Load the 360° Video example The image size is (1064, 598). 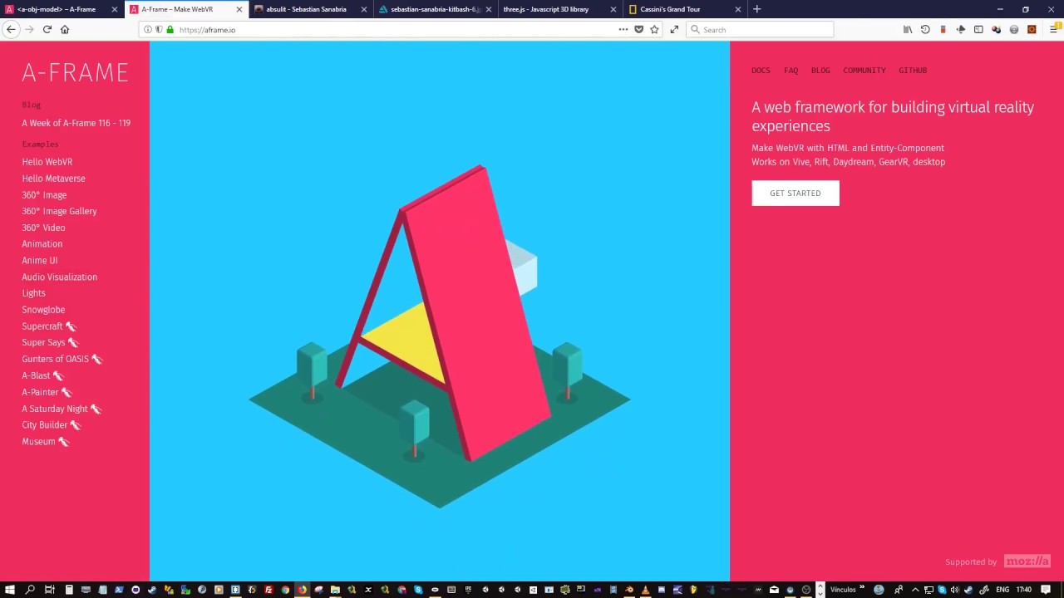click(x=43, y=228)
